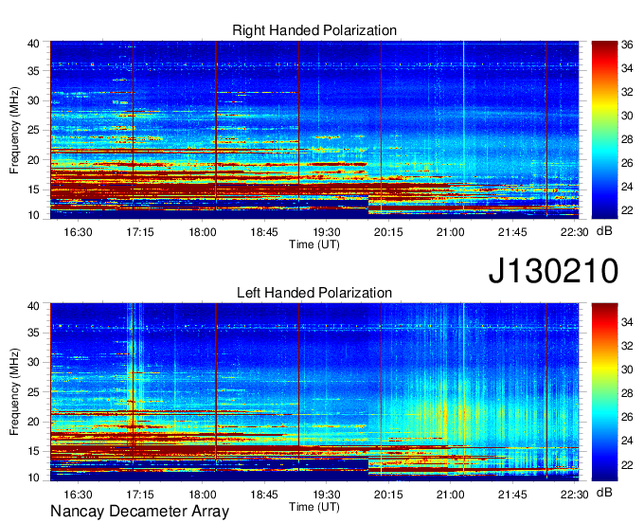644x523 pixels.
Task: Click the 'dB' label beside the bottom colorbar
Action: 604,493
